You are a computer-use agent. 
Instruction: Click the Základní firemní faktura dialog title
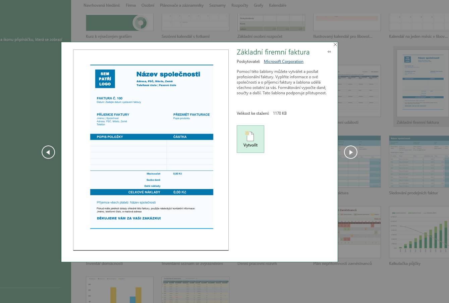(273, 52)
